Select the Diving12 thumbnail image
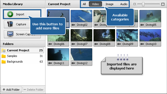Screen dimensions: 167x94 (x=81, y=54)
